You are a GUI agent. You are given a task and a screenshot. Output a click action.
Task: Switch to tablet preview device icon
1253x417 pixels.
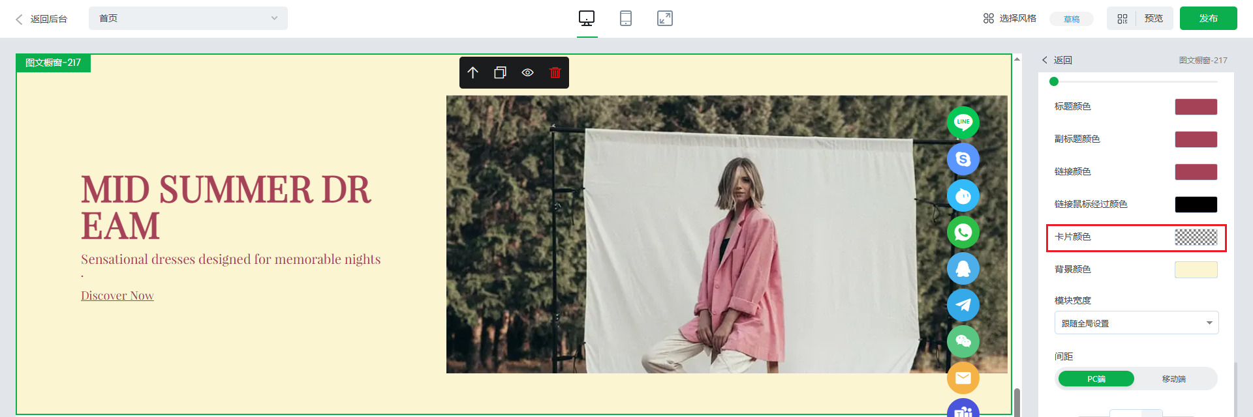point(625,18)
